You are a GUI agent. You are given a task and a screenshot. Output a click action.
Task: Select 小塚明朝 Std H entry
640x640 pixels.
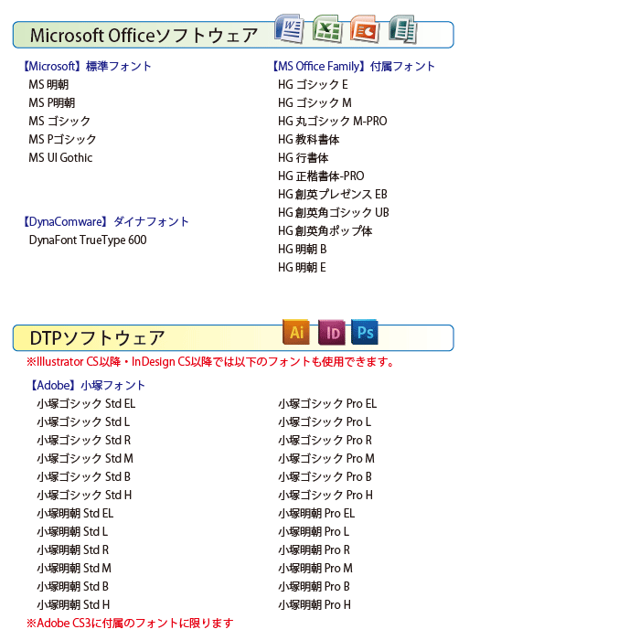tap(73, 605)
